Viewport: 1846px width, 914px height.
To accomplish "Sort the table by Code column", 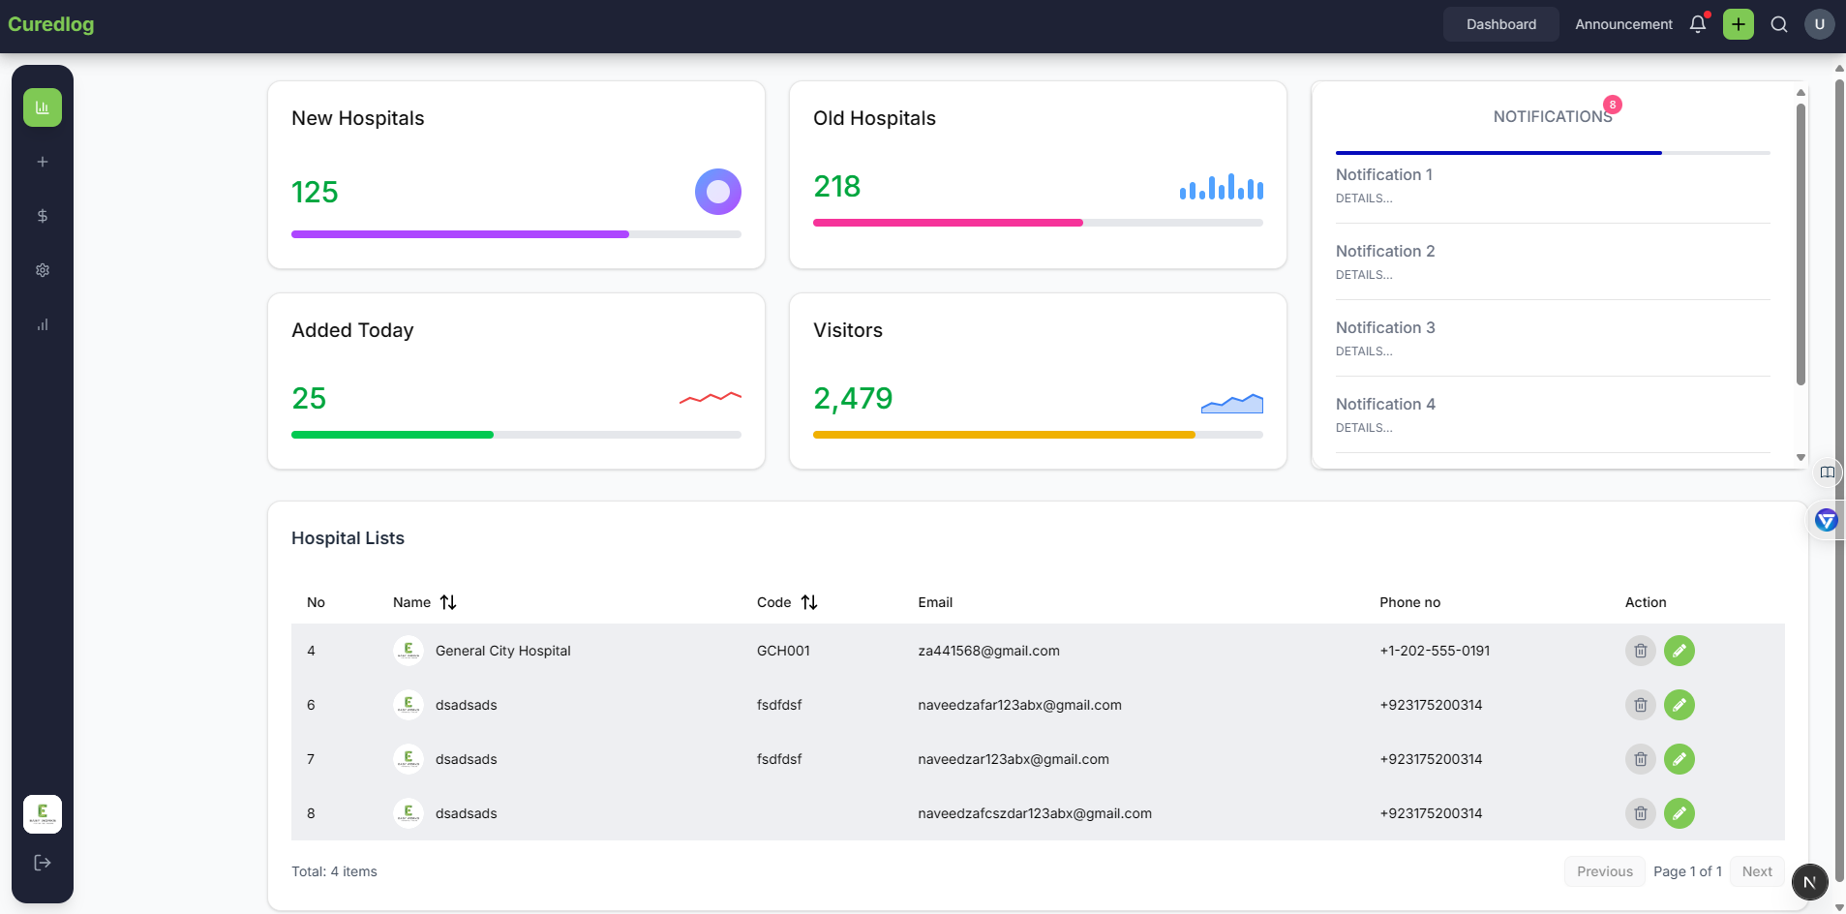I will click(x=809, y=602).
